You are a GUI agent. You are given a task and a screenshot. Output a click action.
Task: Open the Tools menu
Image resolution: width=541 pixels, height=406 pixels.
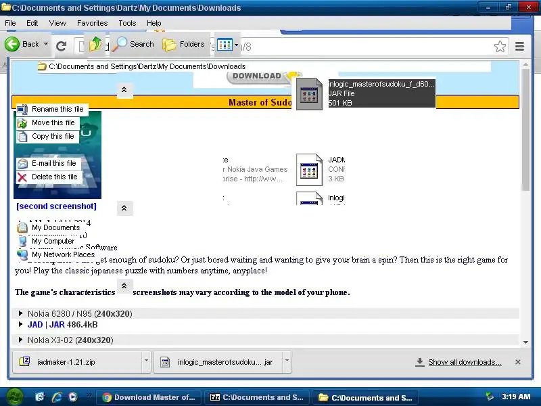pyautogui.click(x=127, y=23)
